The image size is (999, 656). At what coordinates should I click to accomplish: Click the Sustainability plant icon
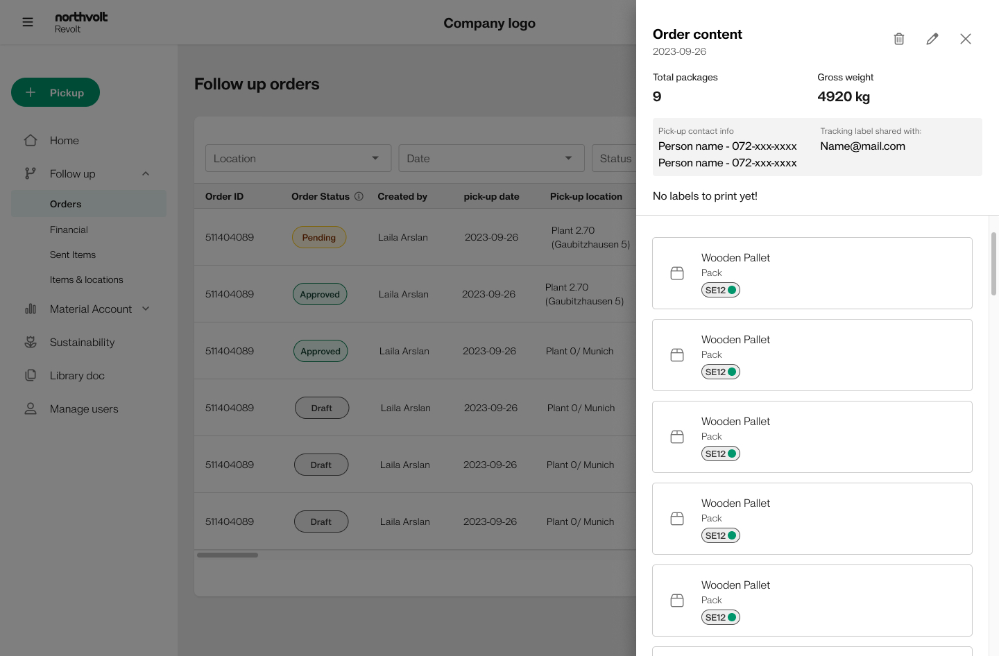pos(31,342)
